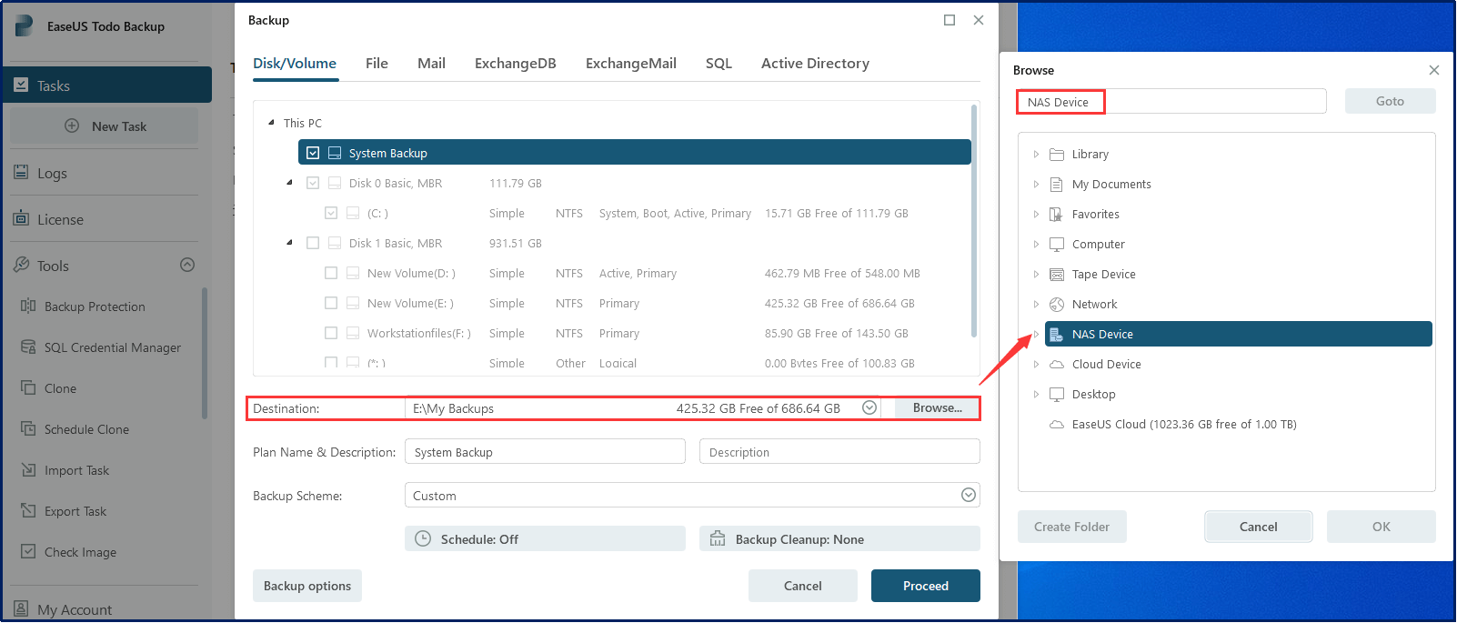Select Library folder in Browse tree
Image resolution: width=1457 pixels, height=623 pixels.
[x=1090, y=154]
